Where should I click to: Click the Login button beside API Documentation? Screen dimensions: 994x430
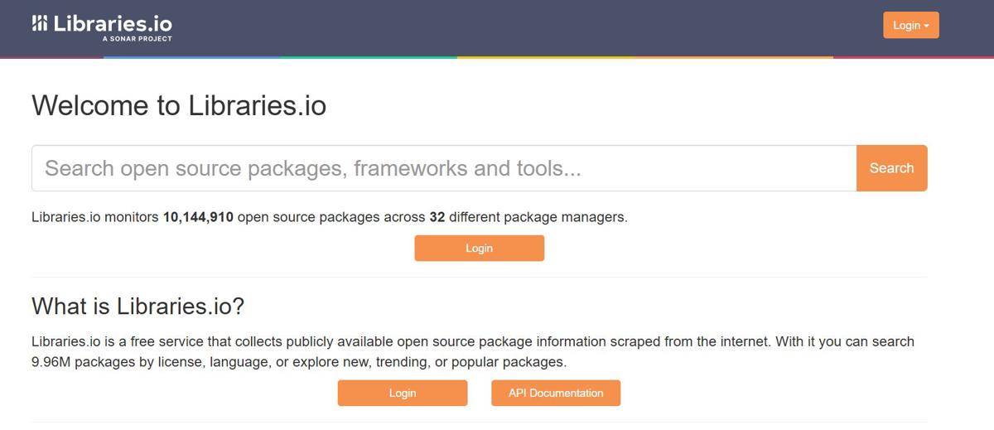click(x=402, y=393)
